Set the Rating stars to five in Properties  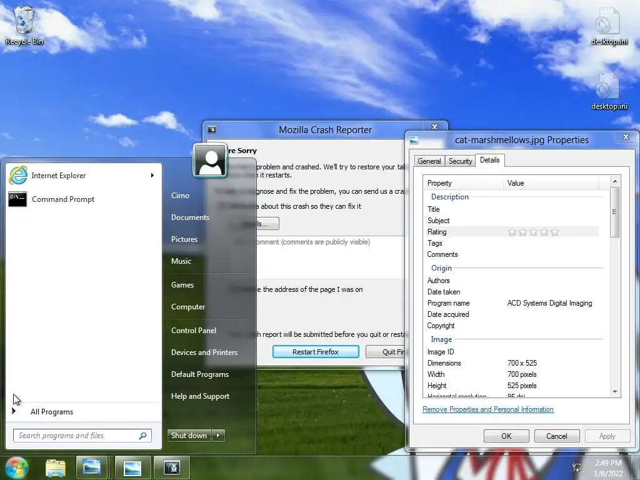(x=554, y=232)
